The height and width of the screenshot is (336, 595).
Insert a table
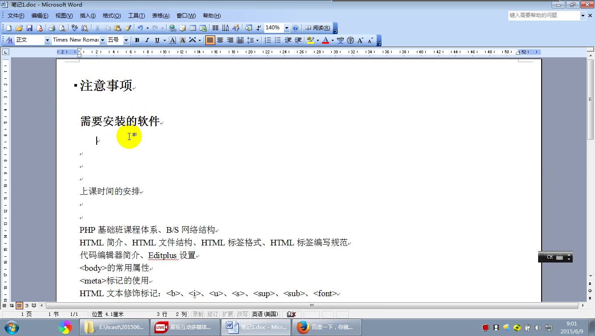[192, 28]
